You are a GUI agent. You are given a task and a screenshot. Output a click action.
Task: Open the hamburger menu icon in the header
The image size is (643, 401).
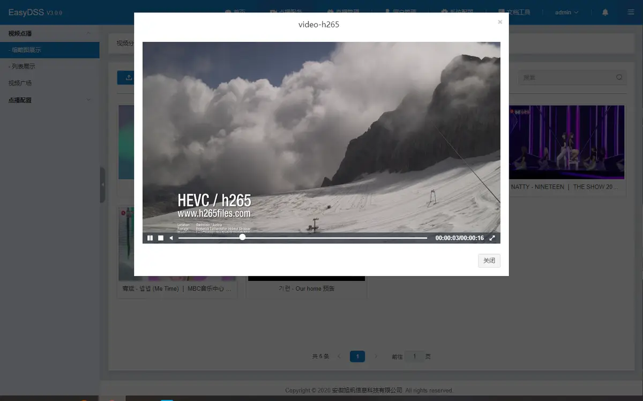tap(630, 12)
